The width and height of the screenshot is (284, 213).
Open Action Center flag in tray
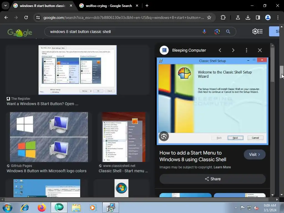[x=242, y=208]
